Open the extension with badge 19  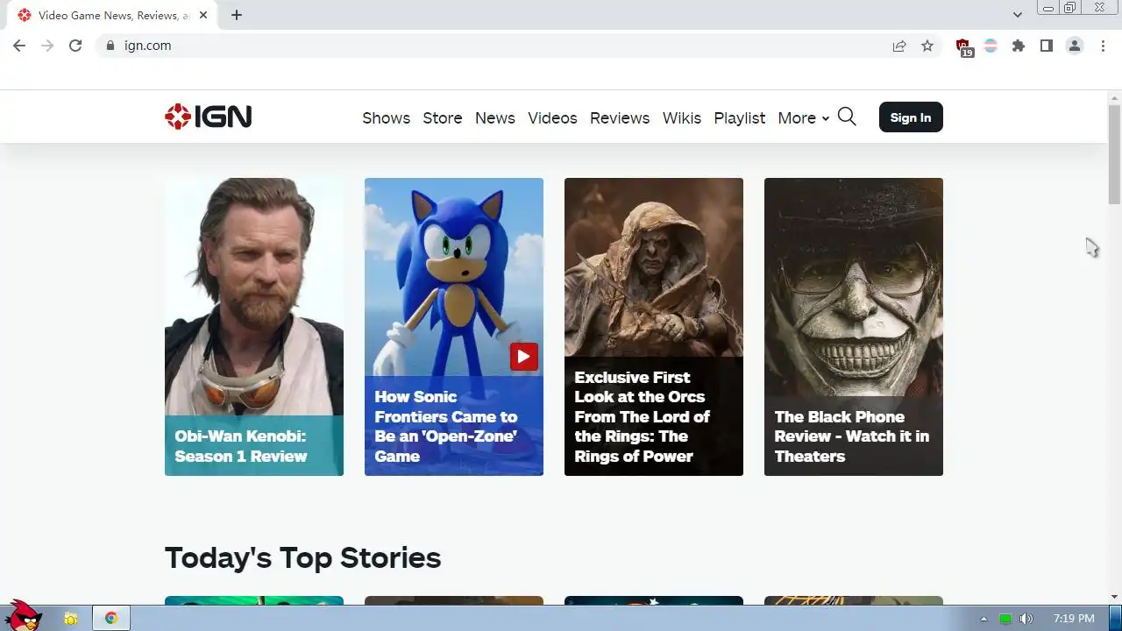pyautogui.click(x=963, y=46)
